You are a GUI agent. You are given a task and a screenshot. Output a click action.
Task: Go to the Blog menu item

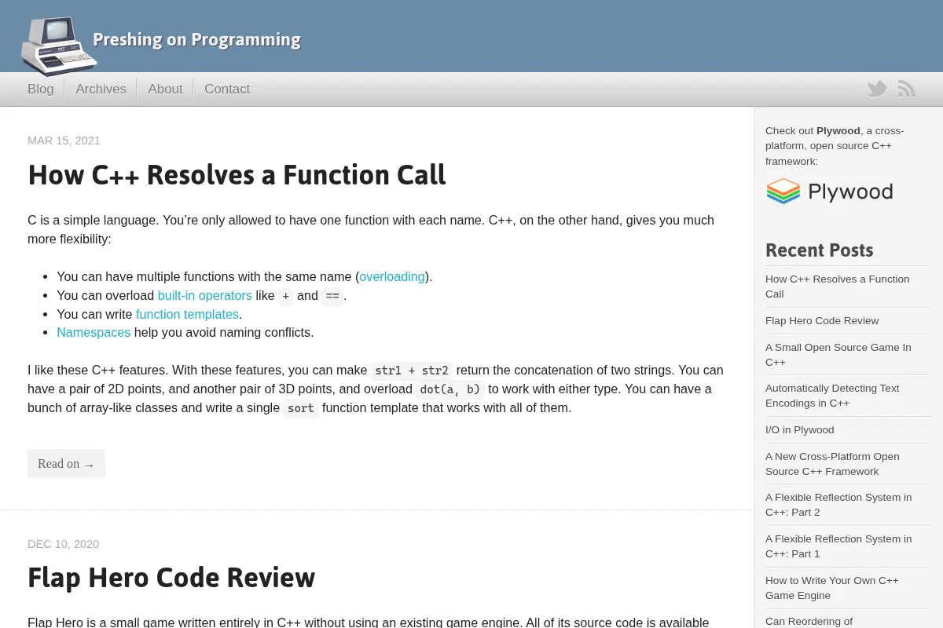point(41,89)
